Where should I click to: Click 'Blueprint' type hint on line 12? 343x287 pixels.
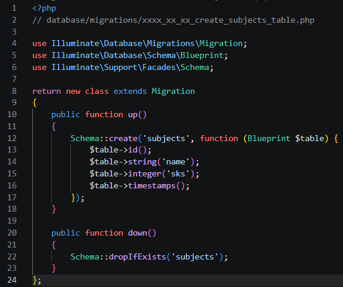pos(269,139)
